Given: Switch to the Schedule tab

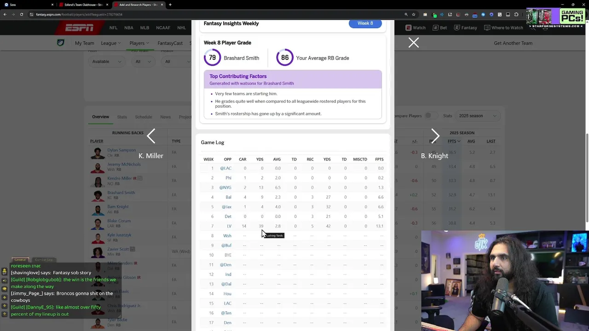Looking at the screenshot, I should pyautogui.click(x=144, y=117).
